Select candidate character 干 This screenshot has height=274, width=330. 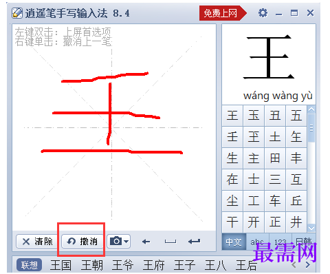232,222
